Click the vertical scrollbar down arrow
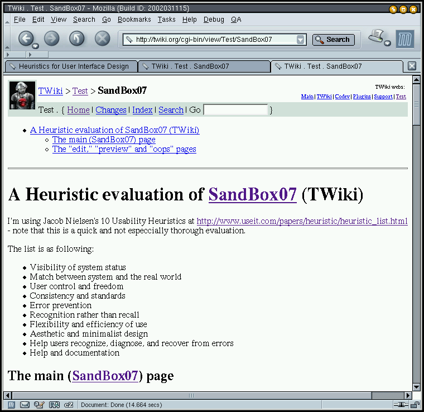This screenshot has width=424, height=412. tap(416, 387)
